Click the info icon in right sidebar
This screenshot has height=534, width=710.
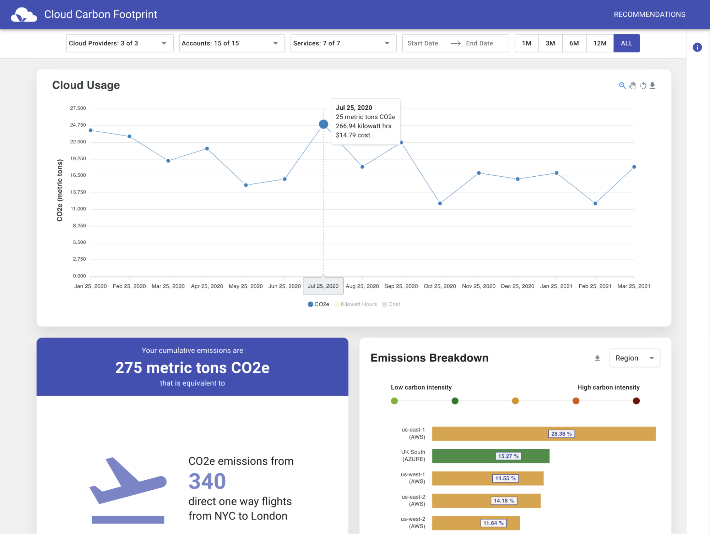coord(697,47)
